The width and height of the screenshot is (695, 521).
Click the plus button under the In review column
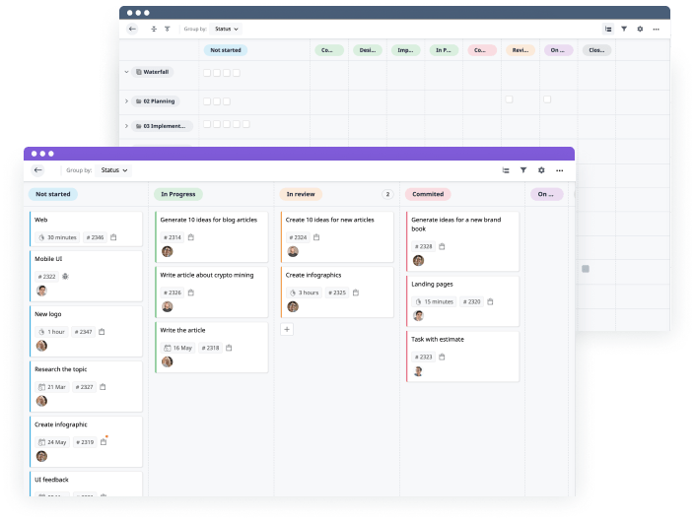point(287,329)
